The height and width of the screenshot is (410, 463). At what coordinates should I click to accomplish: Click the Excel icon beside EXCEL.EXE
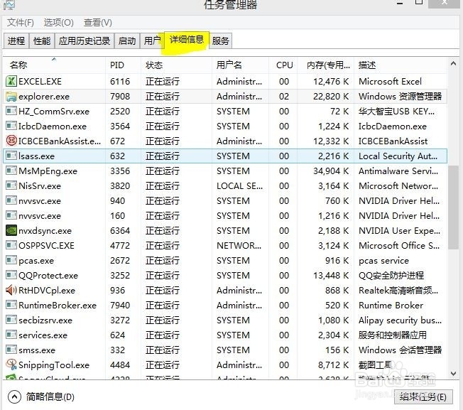(x=11, y=82)
